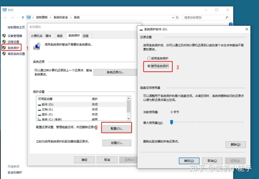Open the 控制面板主页 link
This screenshot has width=259, height=179.
tap(16, 27)
